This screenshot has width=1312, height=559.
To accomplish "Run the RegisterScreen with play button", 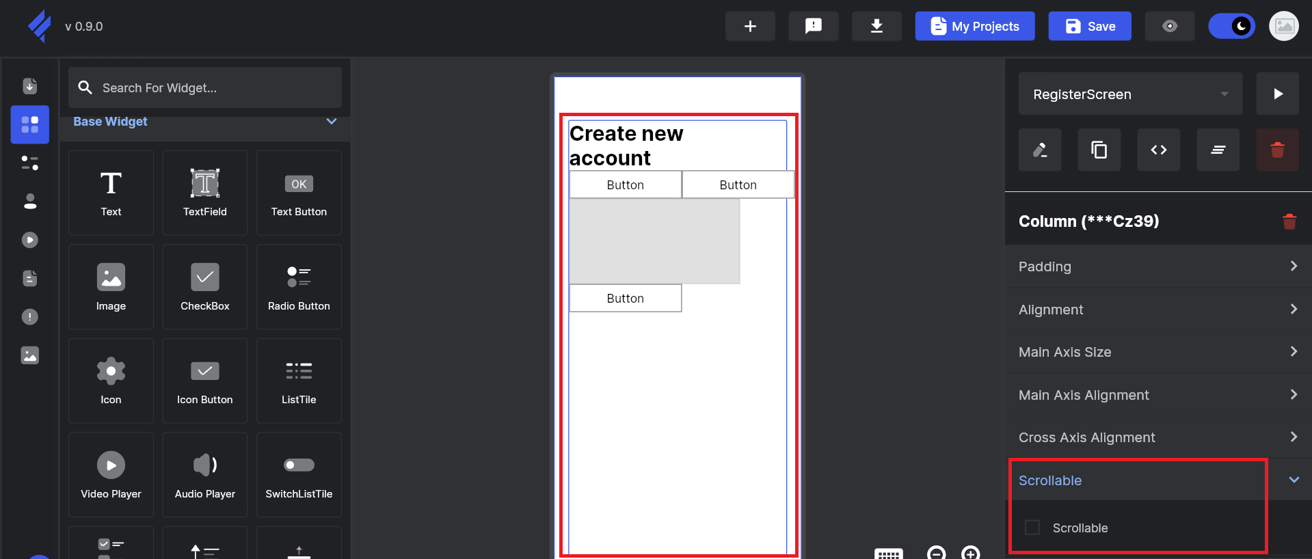I will click(1277, 94).
